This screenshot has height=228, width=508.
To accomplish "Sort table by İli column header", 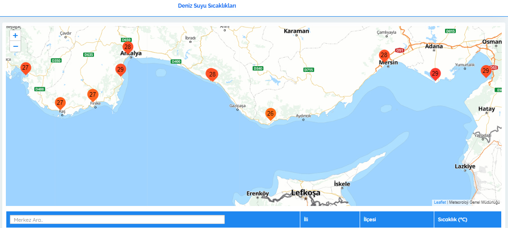I will (330, 219).
